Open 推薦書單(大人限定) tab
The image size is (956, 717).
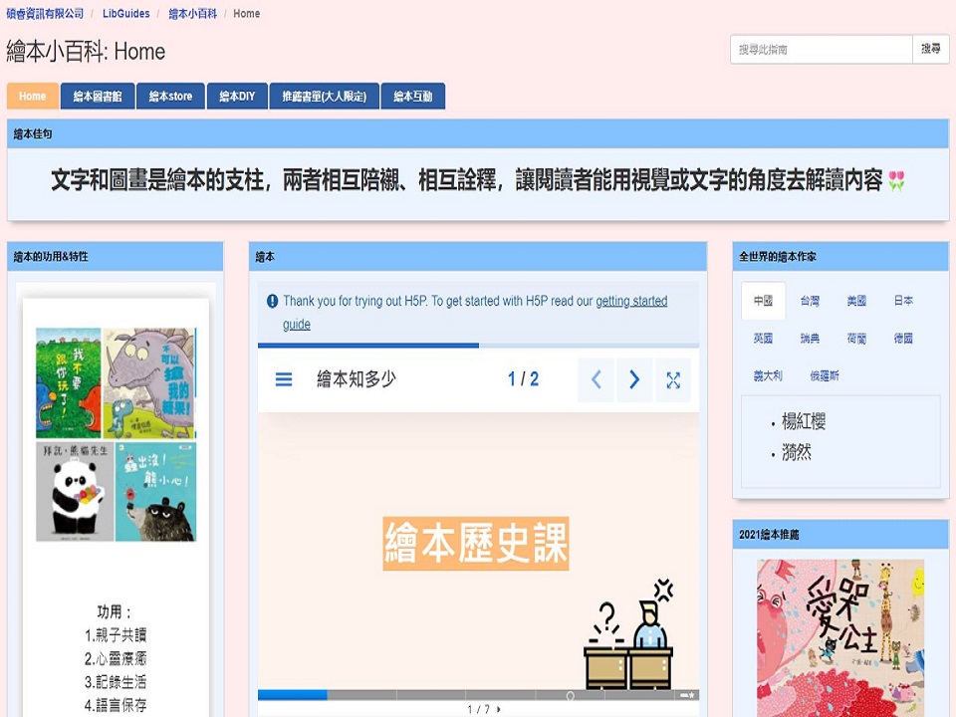click(325, 96)
